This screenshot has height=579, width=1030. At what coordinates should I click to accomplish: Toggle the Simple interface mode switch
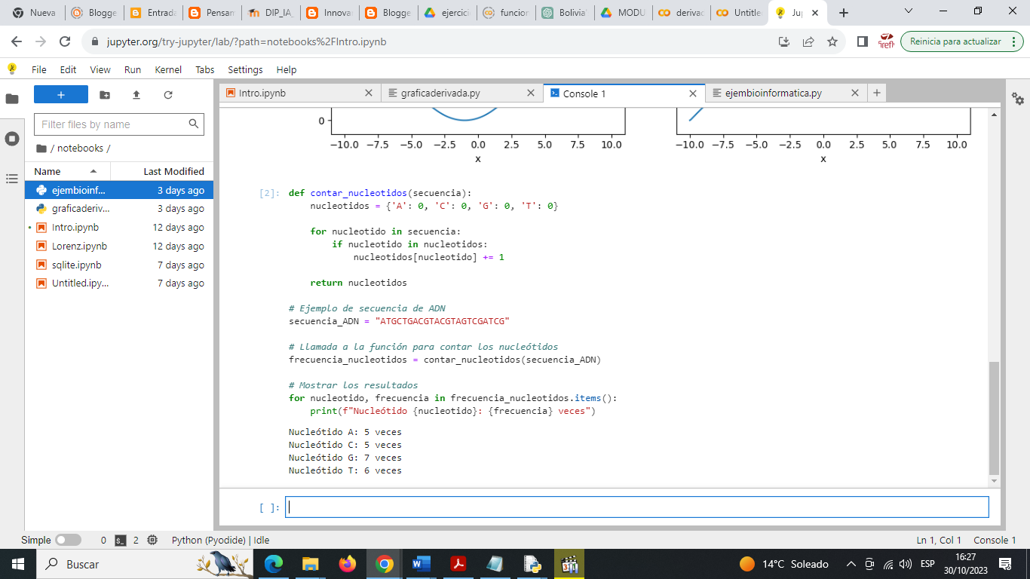tap(68, 540)
